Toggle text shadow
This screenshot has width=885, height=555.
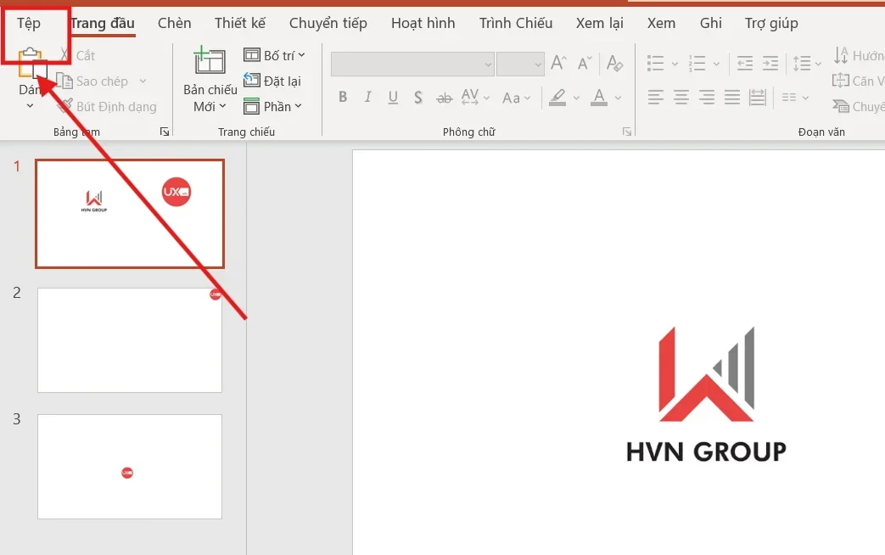pyautogui.click(x=418, y=97)
